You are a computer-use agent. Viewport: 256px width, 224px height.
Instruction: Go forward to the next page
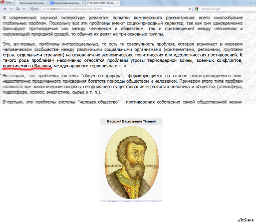(x=11, y=9)
